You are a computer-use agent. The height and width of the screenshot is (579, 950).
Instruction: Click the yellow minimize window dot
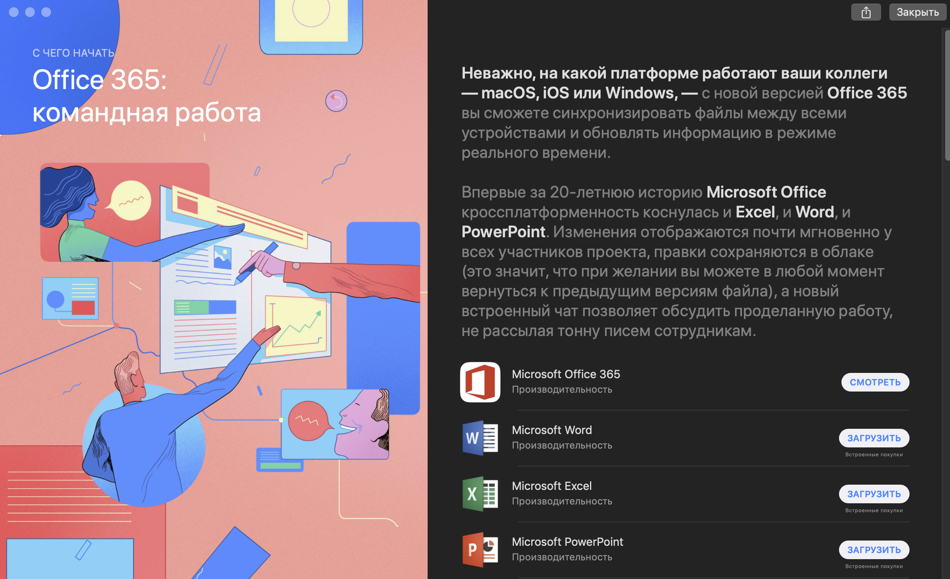tap(30, 12)
